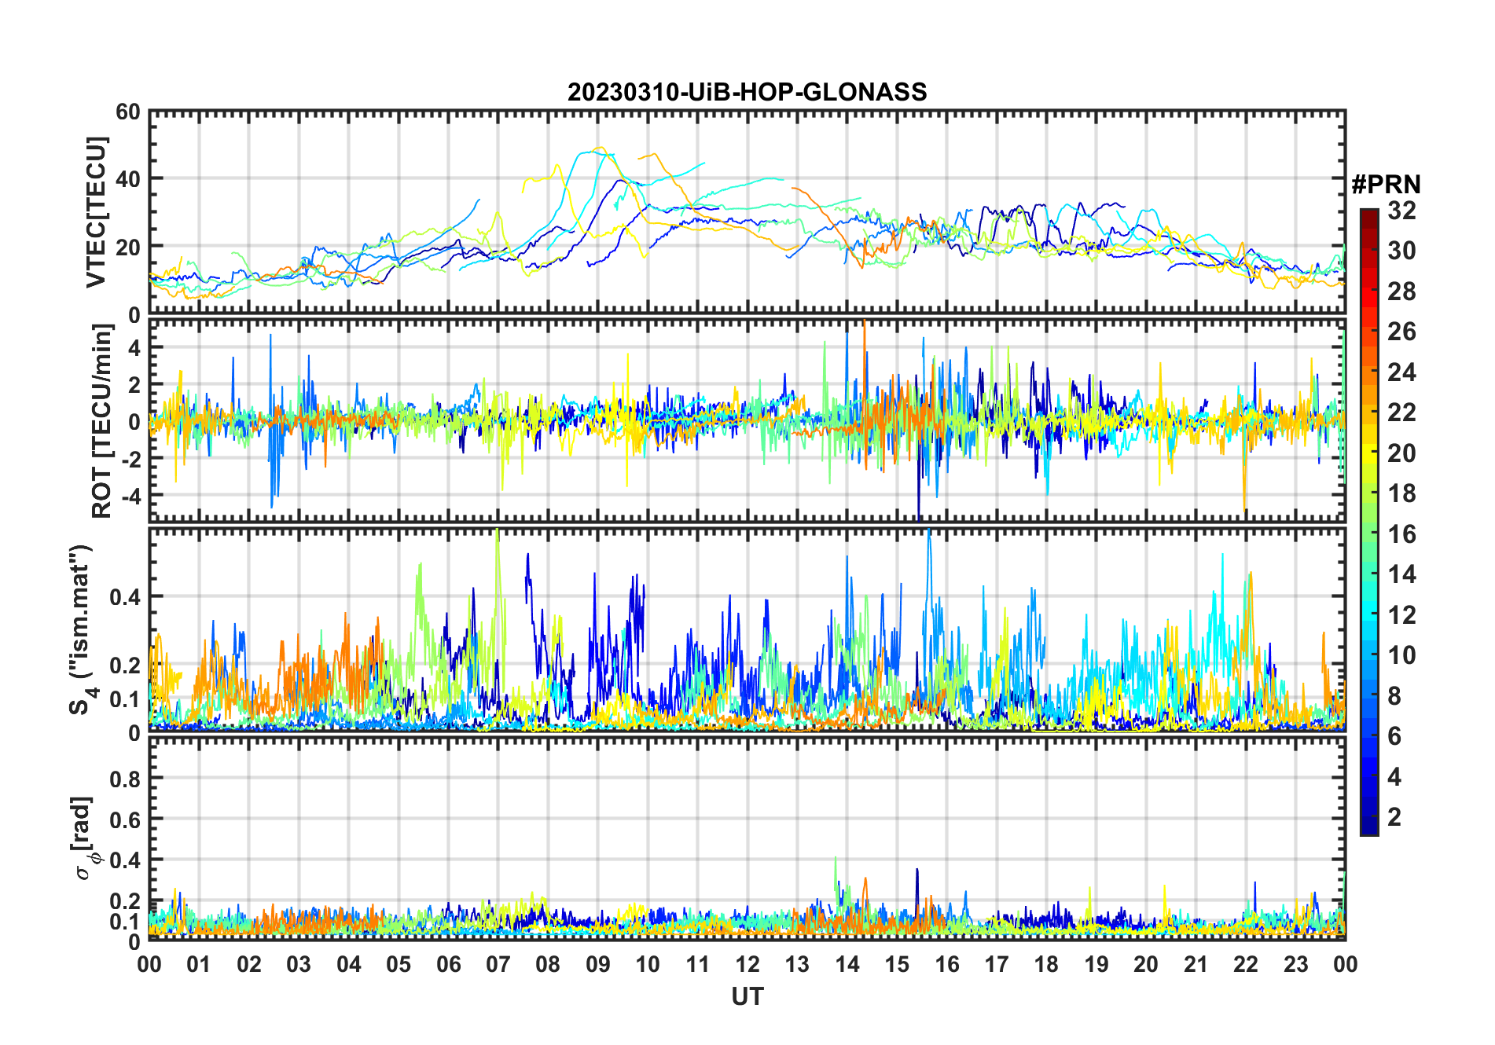Screen dimensions: 1495x1045
Task: Click the plot title "20230310-UiB-HOP-GLONASS"
Action: pos(747,93)
